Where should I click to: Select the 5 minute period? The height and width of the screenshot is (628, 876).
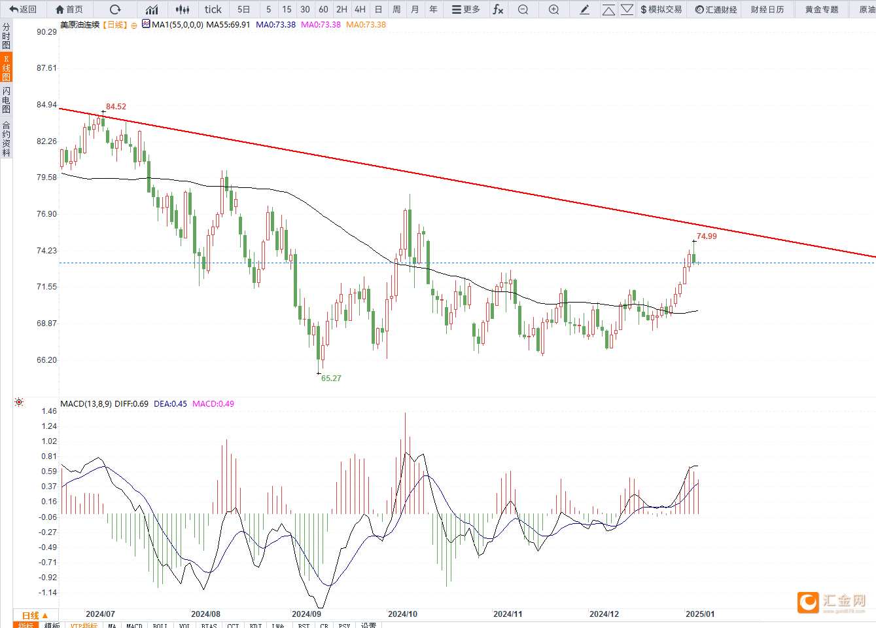268,9
